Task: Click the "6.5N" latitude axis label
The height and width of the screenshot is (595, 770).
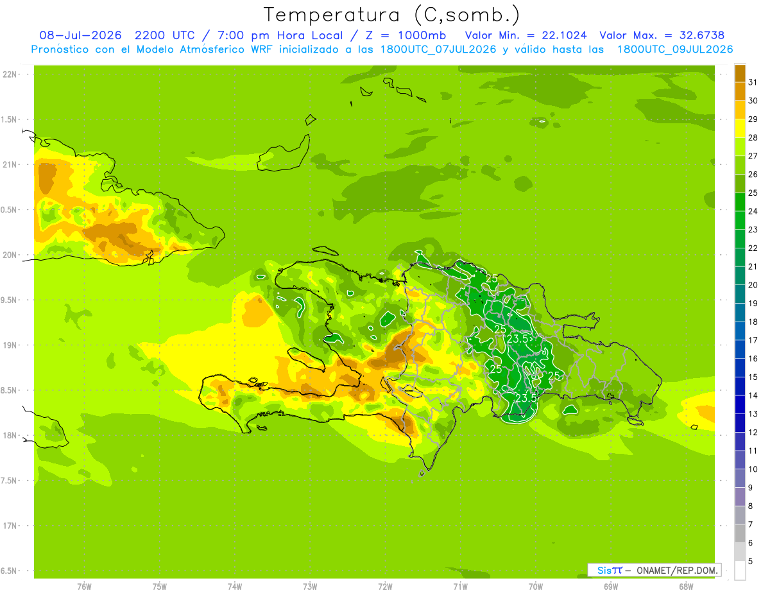Action: coord(9,571)
